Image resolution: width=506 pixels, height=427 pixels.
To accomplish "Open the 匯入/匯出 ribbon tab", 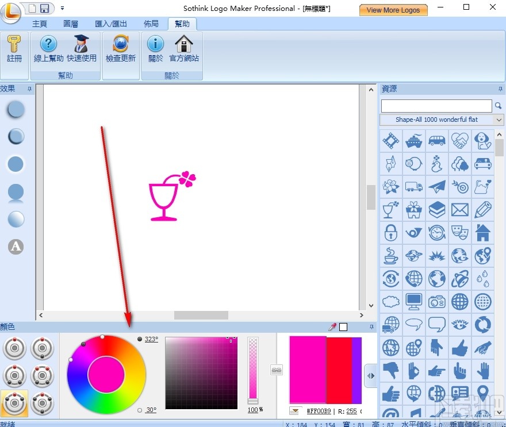I will (110, 24).
